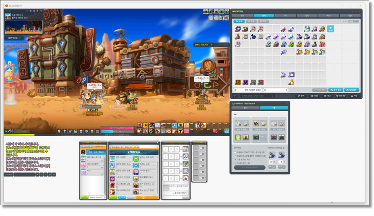The image size is (374, 216).
Task: Click the first buff timer icon top-right of game
Action: click(x=206, y=12)
